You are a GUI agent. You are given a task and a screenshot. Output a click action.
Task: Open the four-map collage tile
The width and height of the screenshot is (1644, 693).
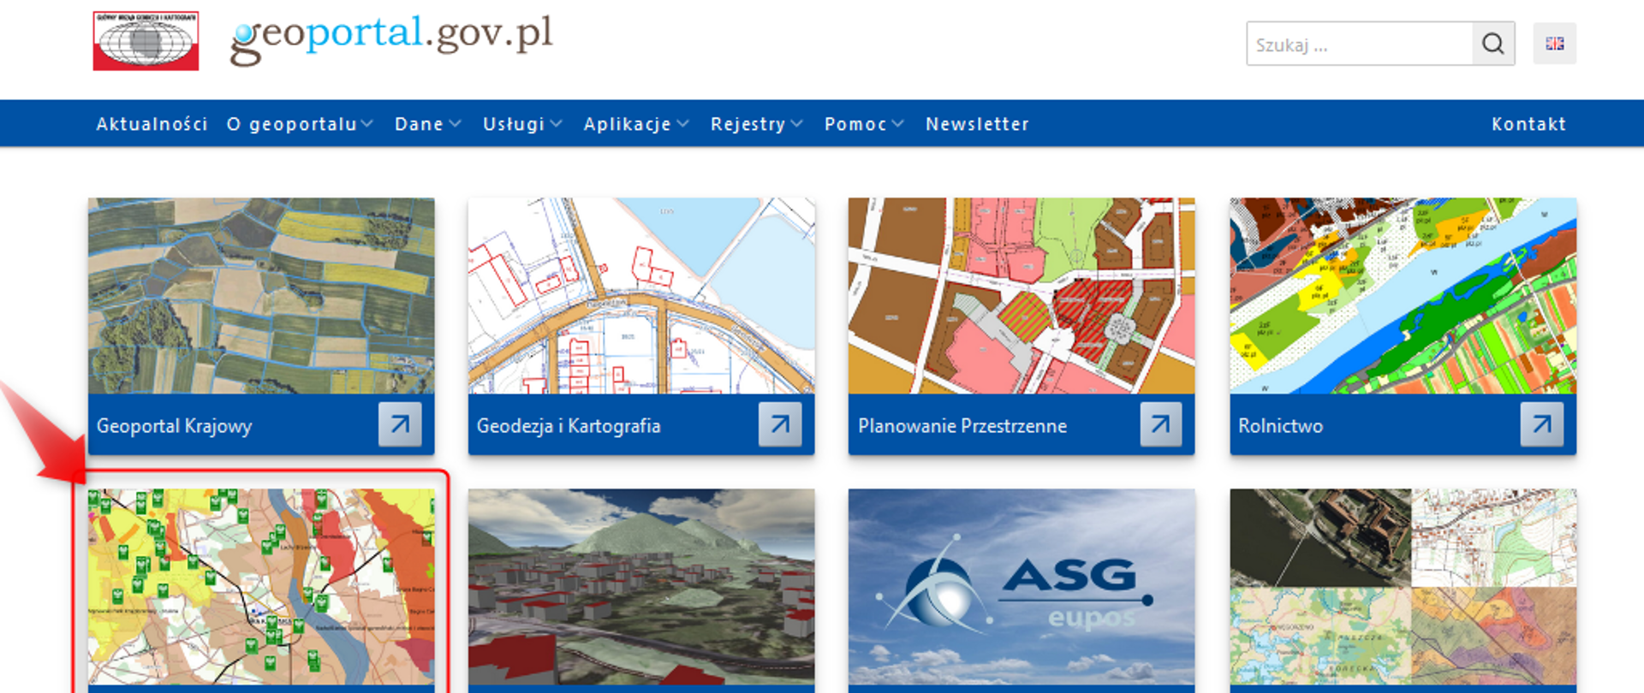[1403, 587]
